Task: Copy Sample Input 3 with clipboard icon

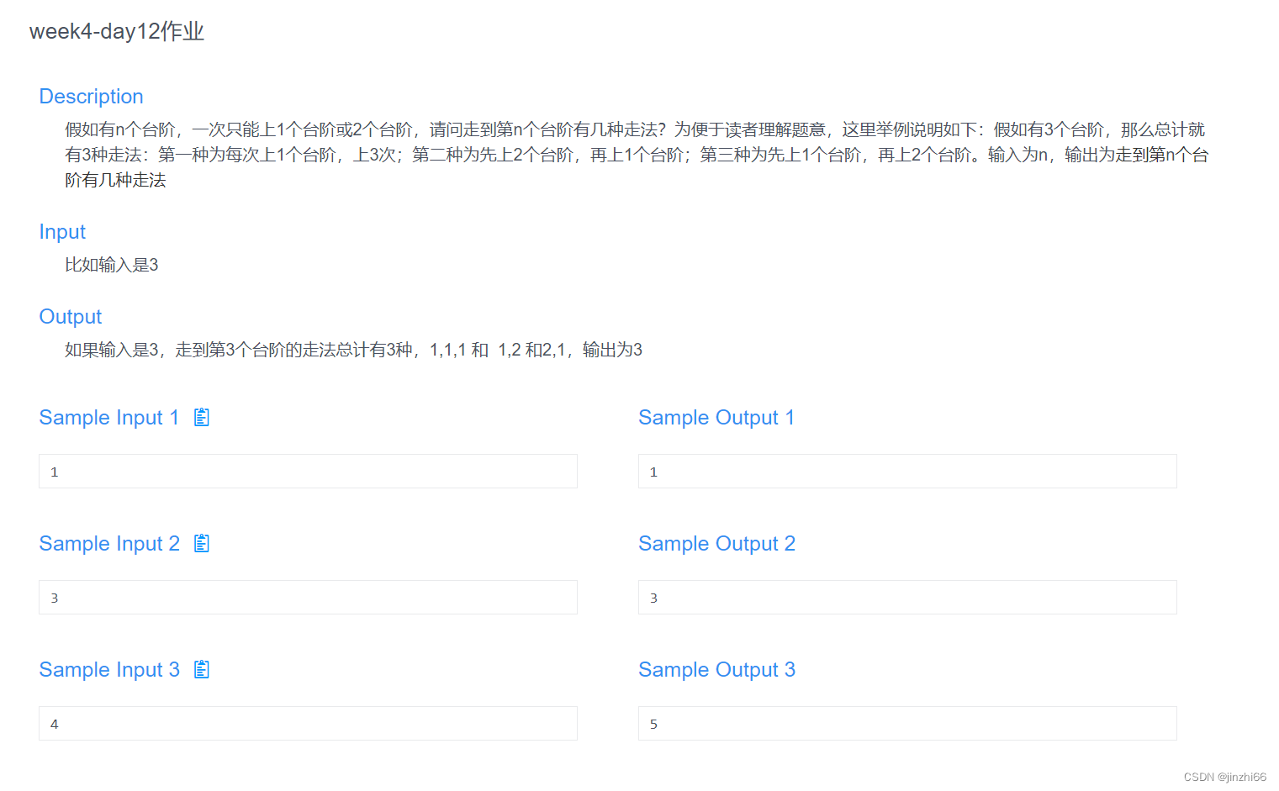Action: [x=202, y=669]
